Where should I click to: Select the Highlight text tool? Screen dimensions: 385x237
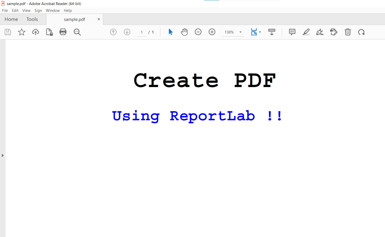[x=306, y=32]
